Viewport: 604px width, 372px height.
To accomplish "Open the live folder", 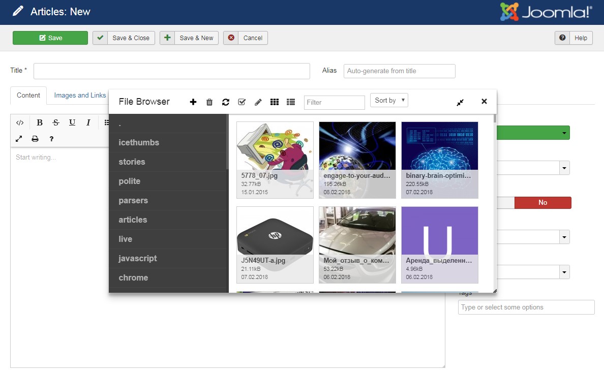I will coord(168,239).
